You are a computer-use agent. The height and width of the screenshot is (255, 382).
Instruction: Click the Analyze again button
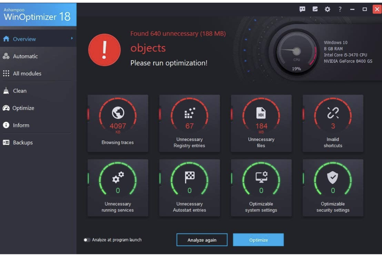[202, 240]
